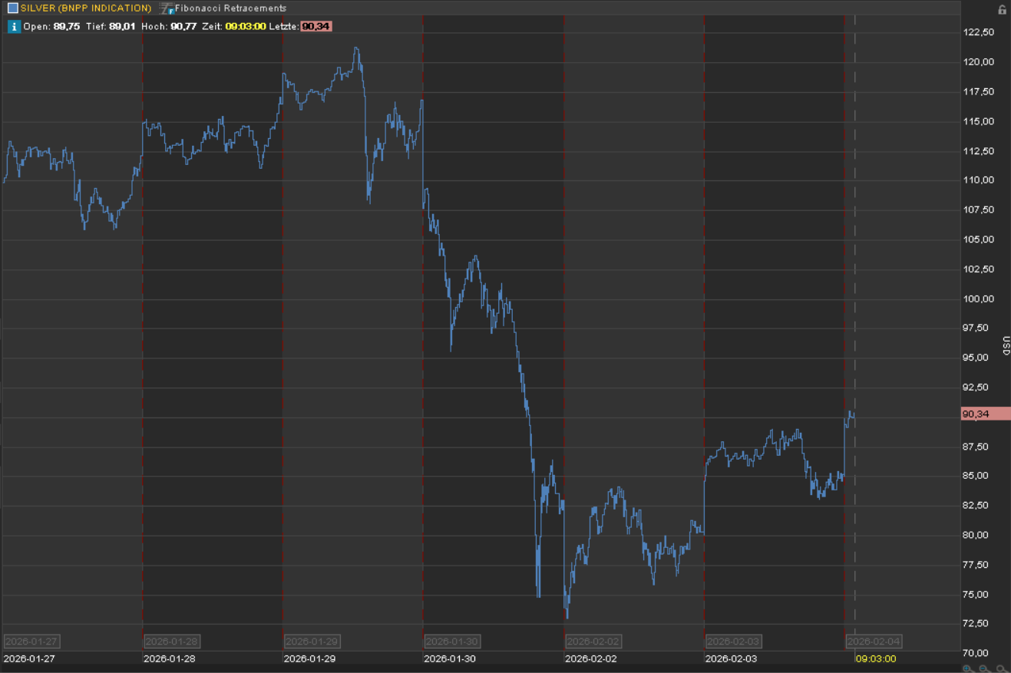Screen dimensions: 1011x673
Task: Click the boxed 2026-02-04 day marker
Action: pos(874,642)
